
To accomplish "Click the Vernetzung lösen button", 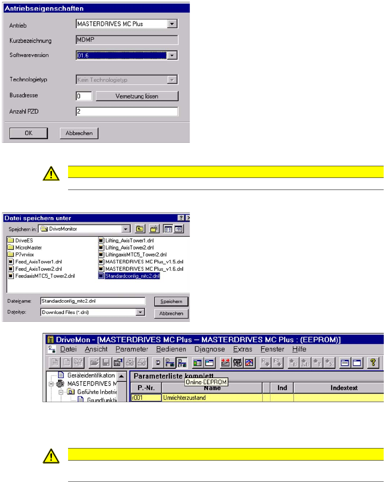I will tap(137, 96).
